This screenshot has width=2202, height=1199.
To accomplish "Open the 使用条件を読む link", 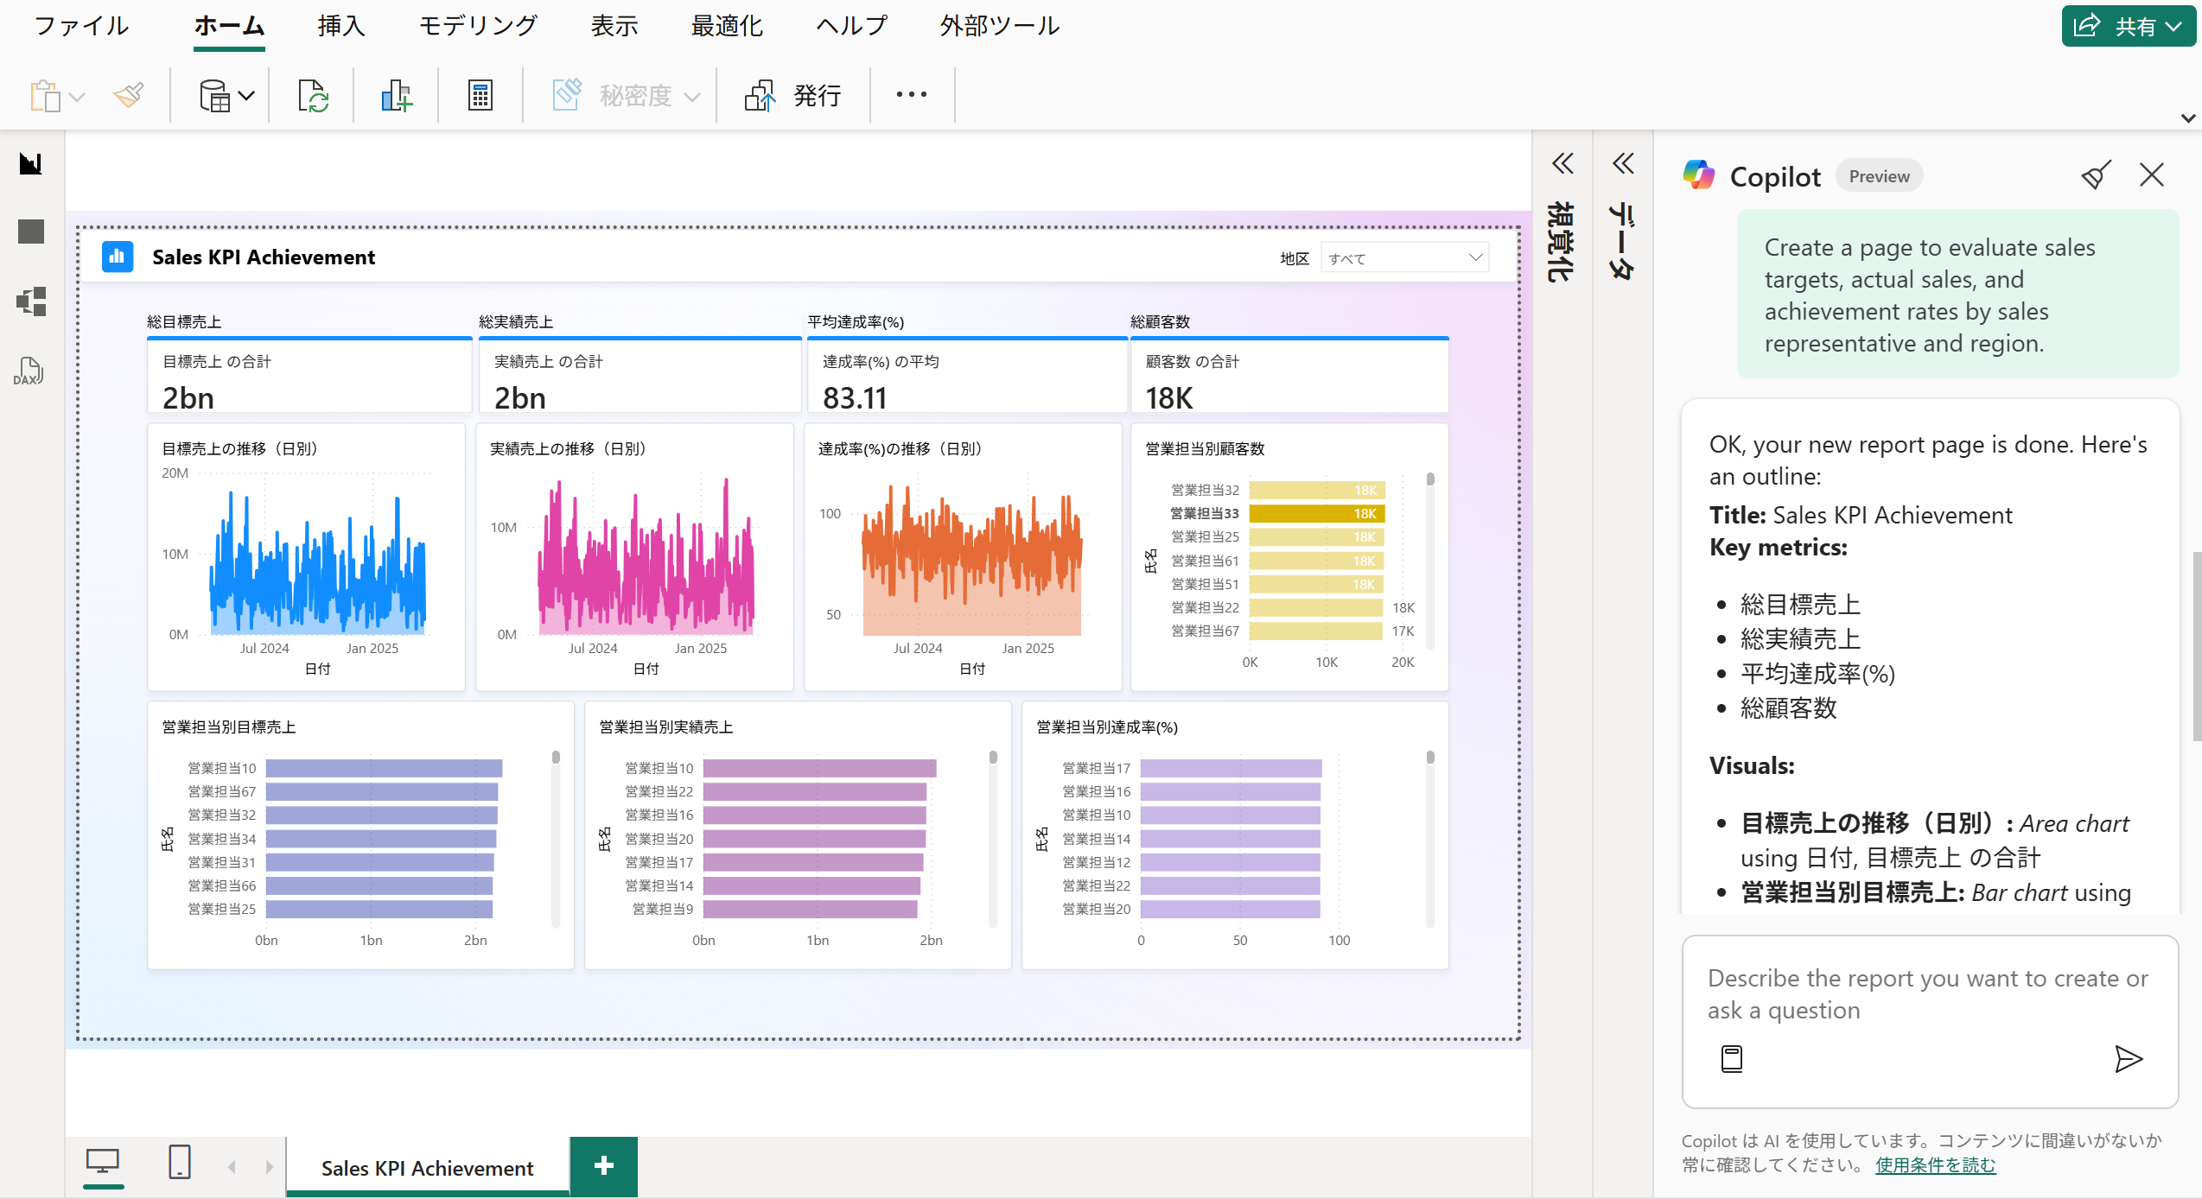I will tap(1935, 1165).
